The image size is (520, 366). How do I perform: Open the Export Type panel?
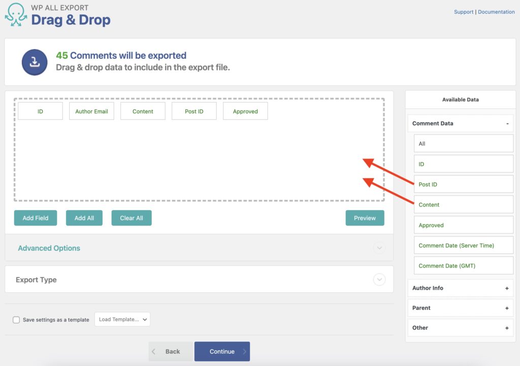point(36,279)
